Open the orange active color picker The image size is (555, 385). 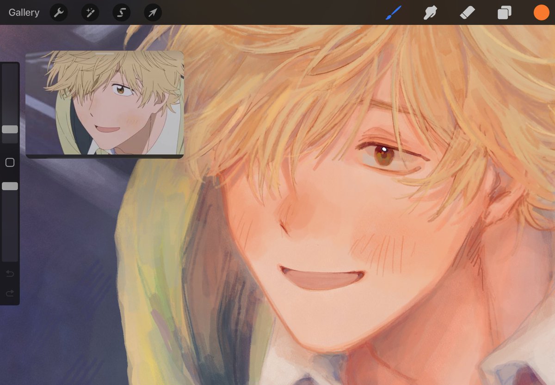(541, 12)
